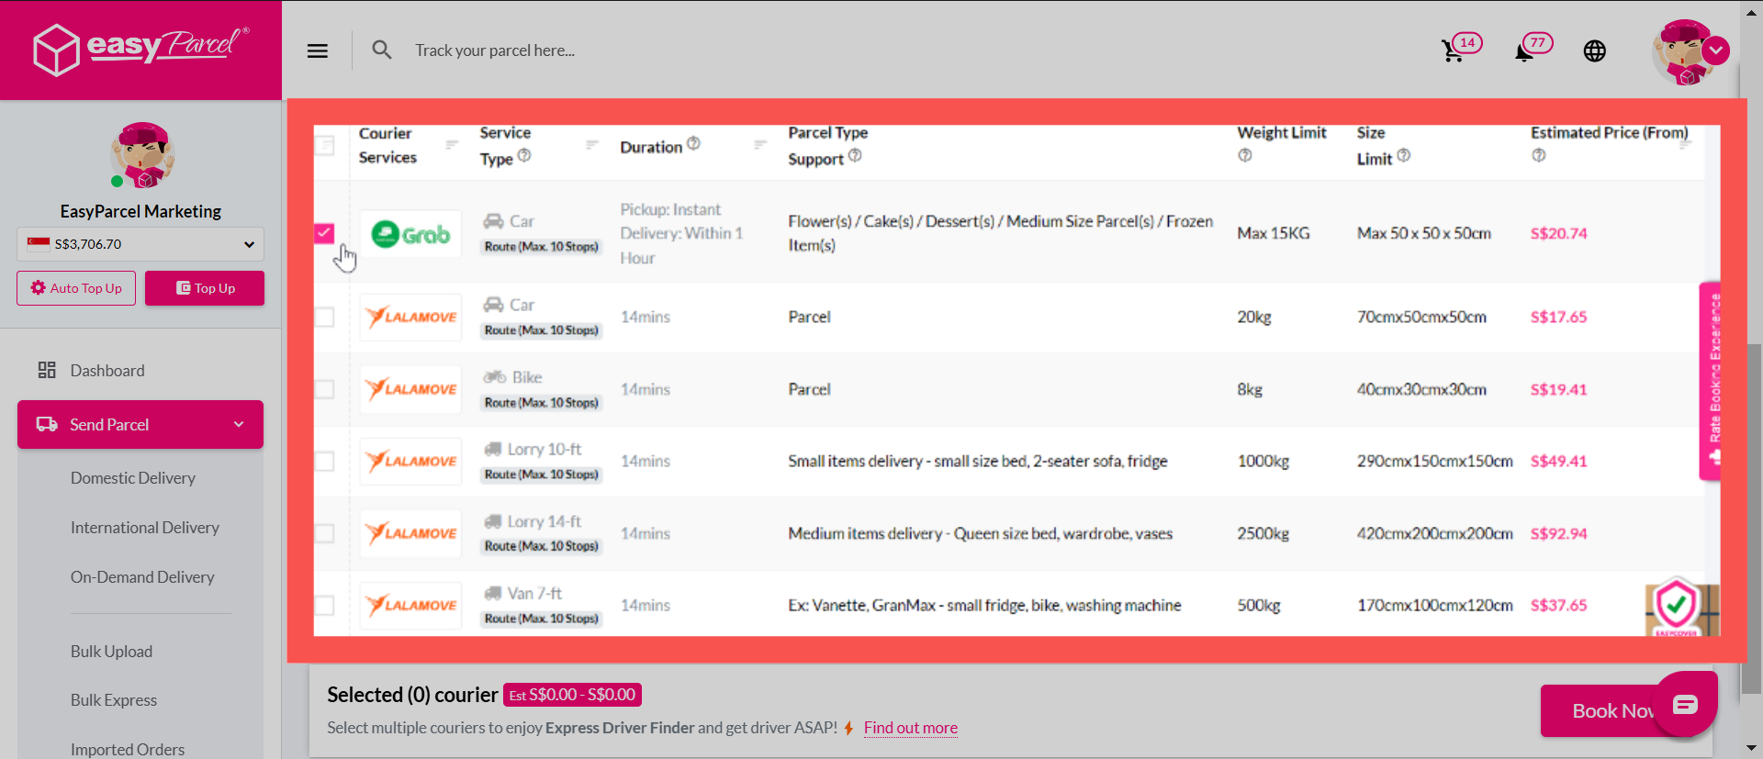Open the Service Type column filter icon
This screenshot has width=1763, height=759.
tap(592, 145)
